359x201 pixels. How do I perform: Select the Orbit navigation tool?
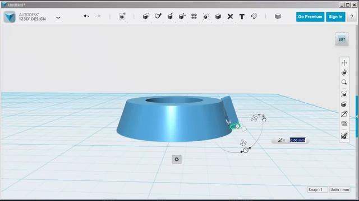(x=344, y=73)
